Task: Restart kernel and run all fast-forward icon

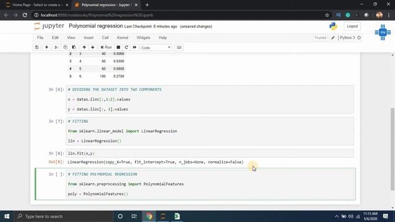Action: (135, 47)
